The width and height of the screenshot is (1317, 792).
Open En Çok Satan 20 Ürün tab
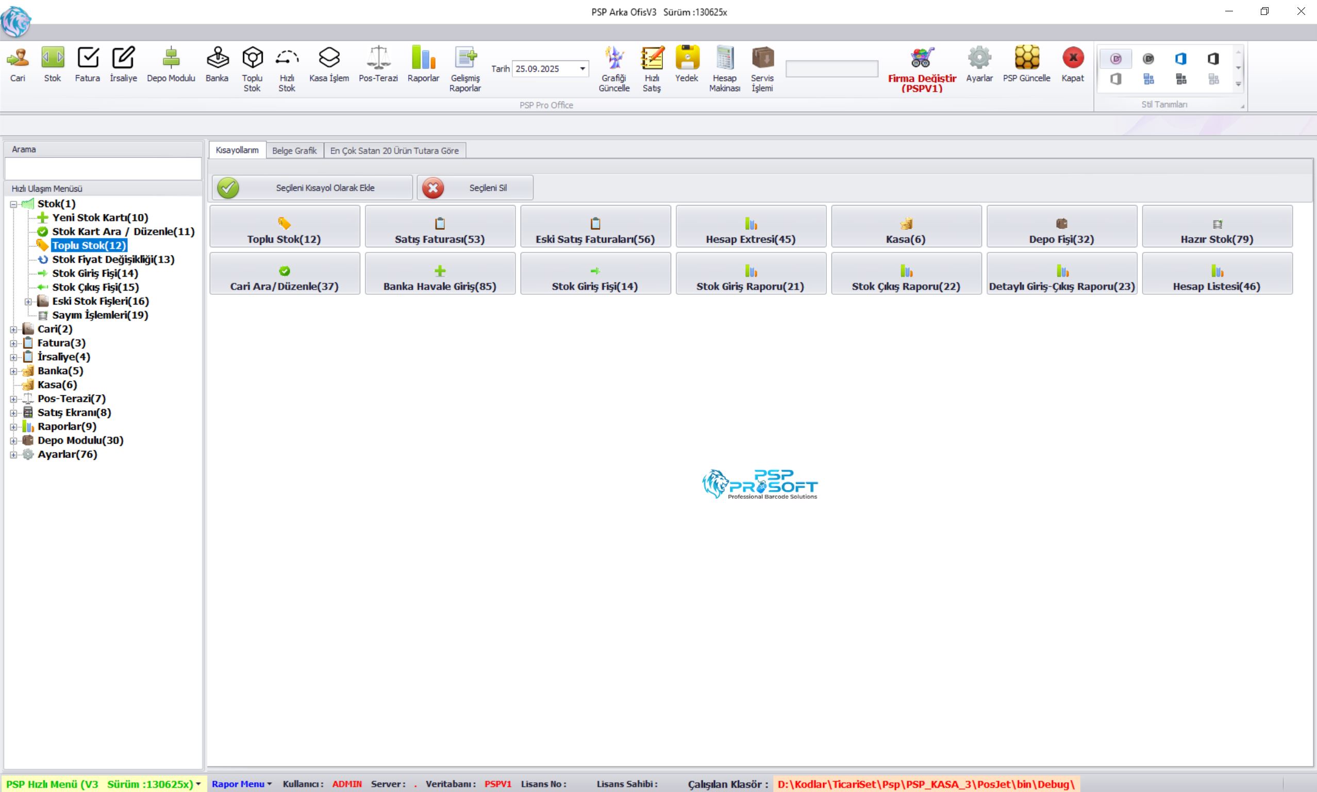click(394, 150)
